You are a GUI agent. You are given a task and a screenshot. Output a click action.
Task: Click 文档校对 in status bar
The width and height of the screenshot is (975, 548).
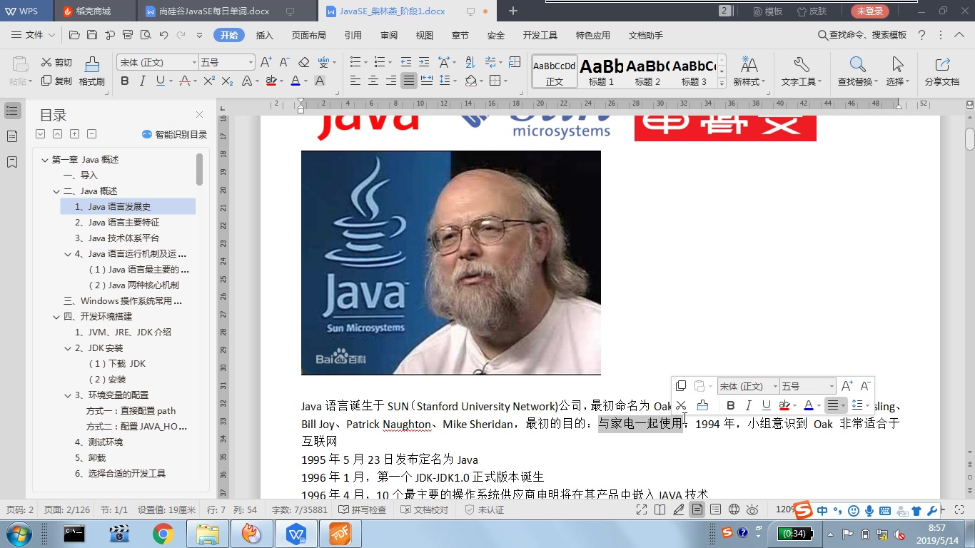[x=425, y=509]
